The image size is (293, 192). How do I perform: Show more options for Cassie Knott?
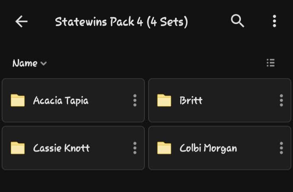[135, 148]
